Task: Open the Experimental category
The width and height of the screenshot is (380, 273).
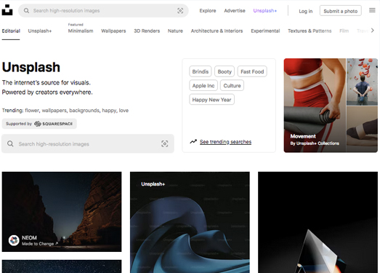Action: coord(265,31)
